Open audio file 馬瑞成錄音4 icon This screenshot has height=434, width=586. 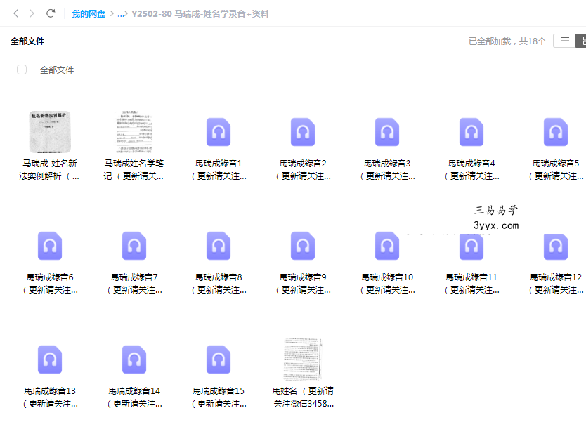(x=471, y=132)
